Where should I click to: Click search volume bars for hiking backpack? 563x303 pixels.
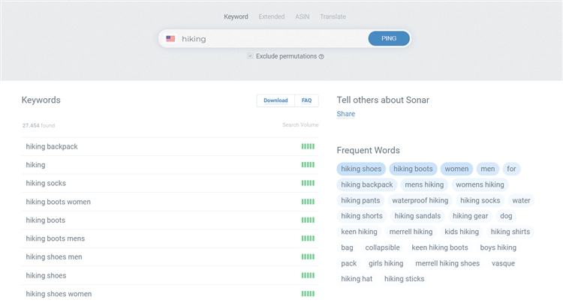point(308,146)
